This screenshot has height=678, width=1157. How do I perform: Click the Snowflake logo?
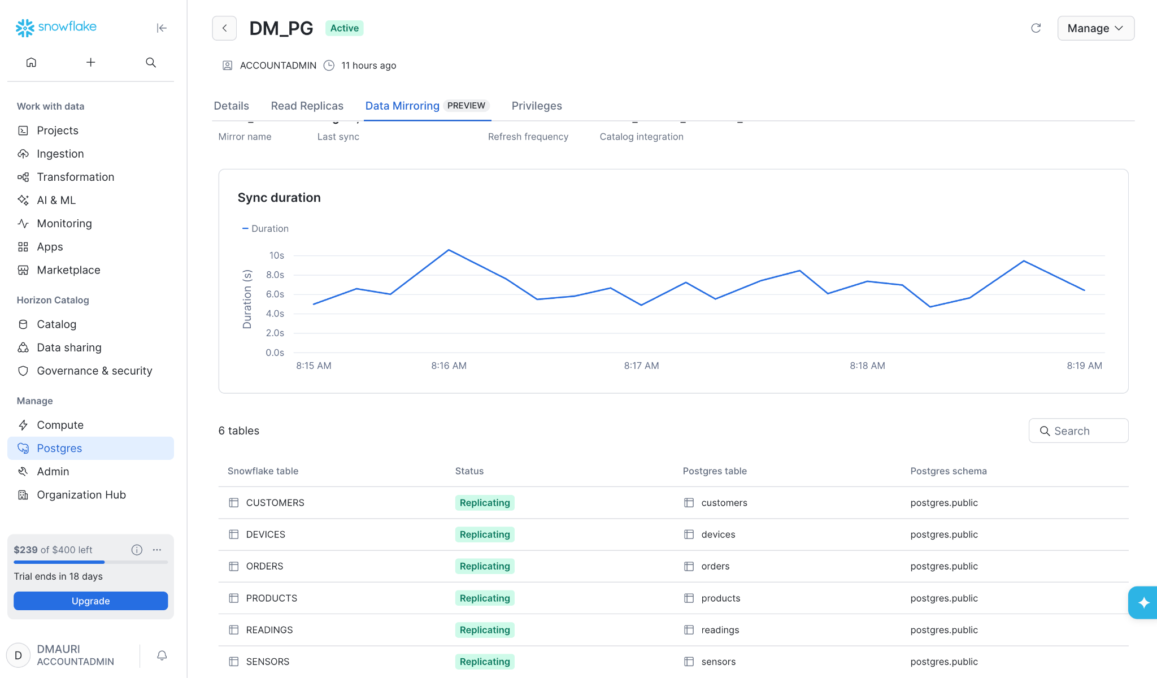click(56, 27)
